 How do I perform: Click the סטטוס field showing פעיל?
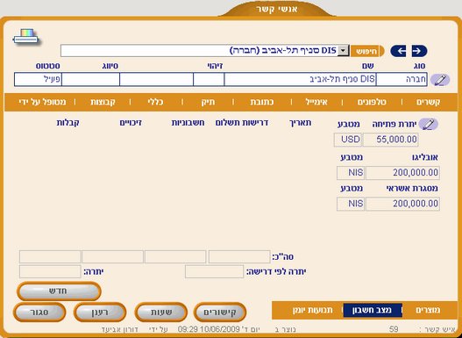[38, 79]
